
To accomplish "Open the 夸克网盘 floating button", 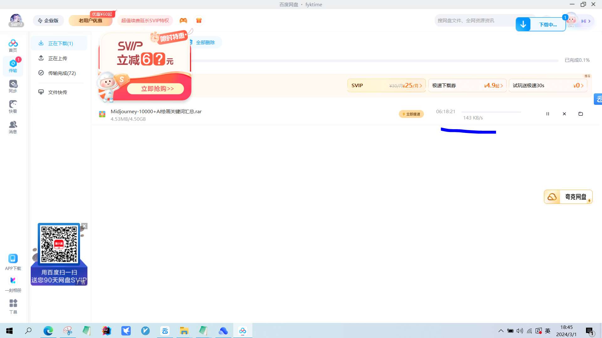I will (x=568, y=197).
